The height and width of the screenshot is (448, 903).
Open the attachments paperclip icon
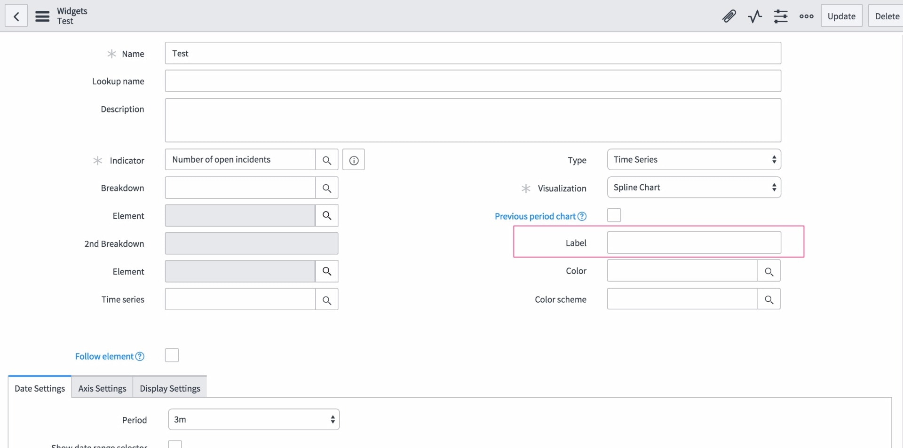729,16
